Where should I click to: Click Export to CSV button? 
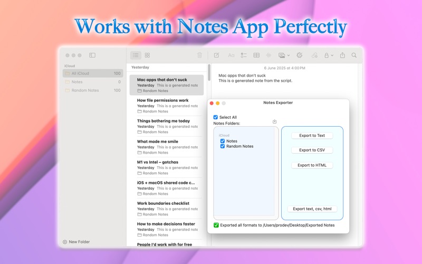tap(312, 150)
